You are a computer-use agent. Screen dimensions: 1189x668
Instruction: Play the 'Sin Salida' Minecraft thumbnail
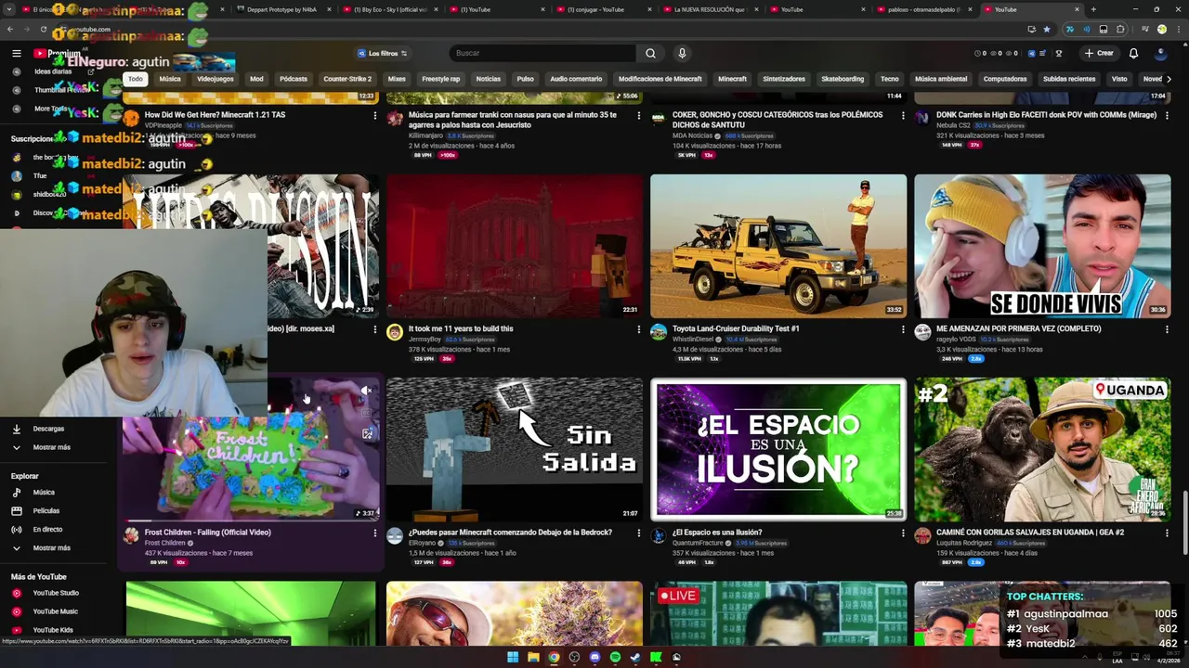tap(515, 449)
